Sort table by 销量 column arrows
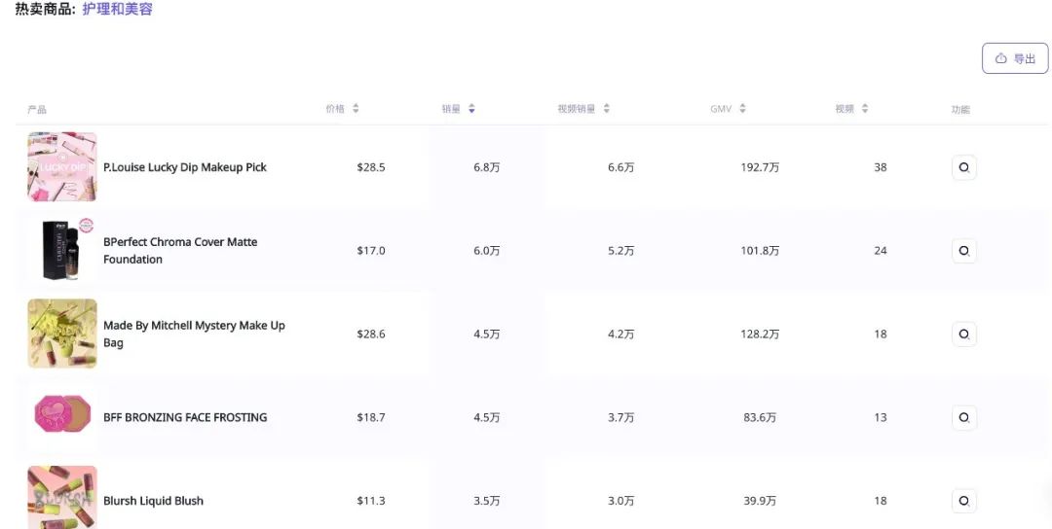 [471, 109]
